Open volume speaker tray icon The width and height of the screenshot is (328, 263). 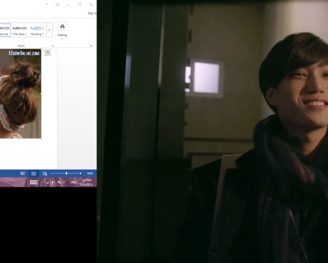pyautogui.click(x=53, y=183)
